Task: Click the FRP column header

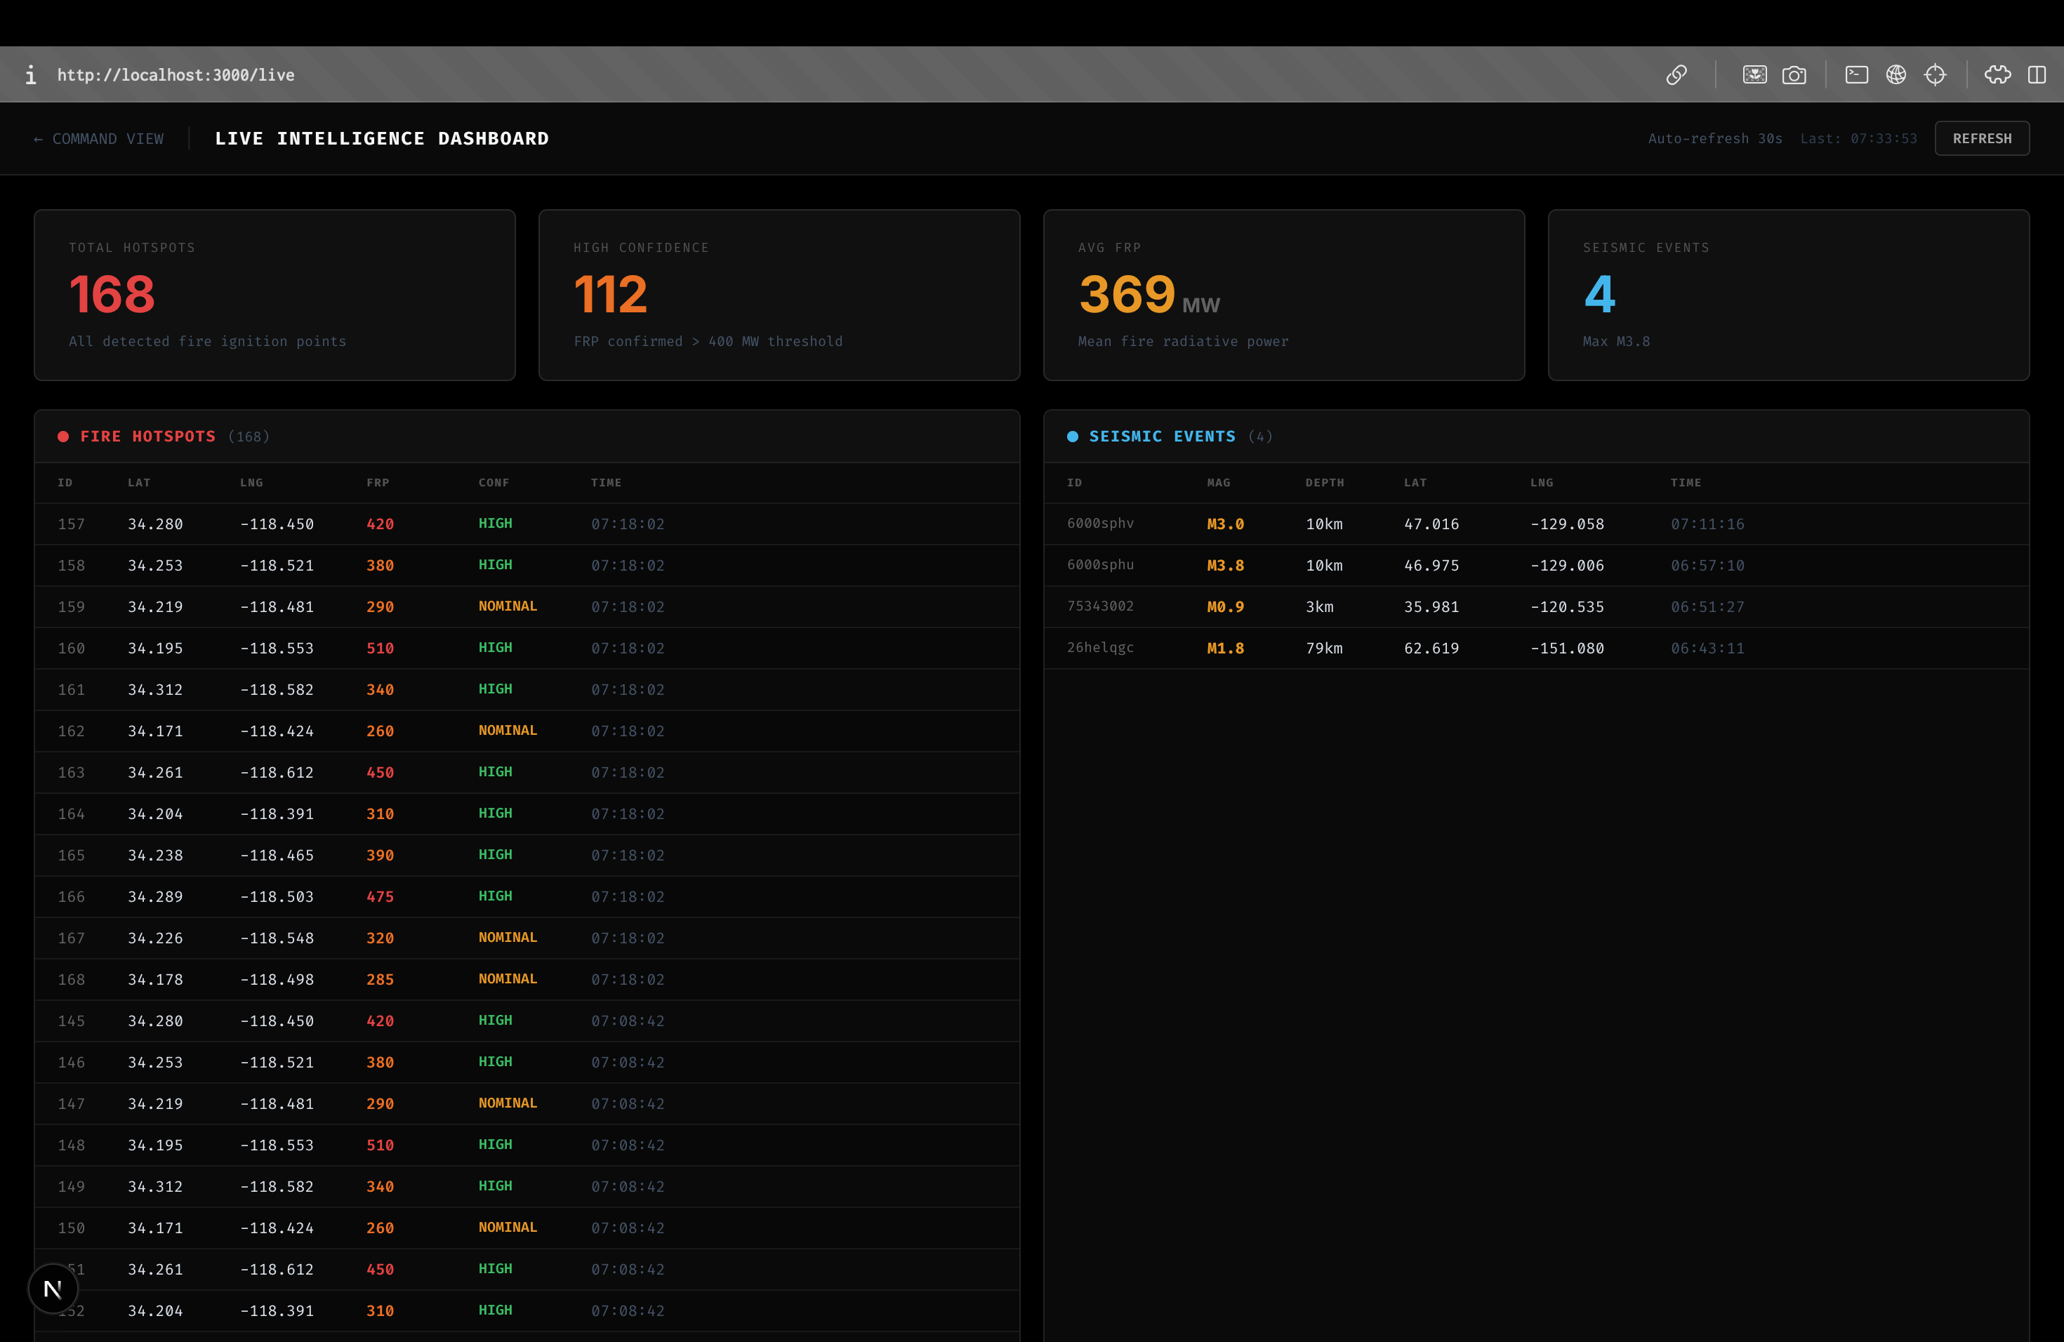Action: pyautogui.click(x=377, y=483)
